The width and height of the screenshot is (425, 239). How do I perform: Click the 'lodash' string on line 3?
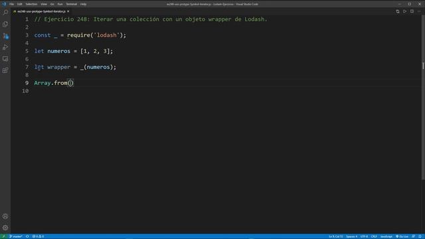pos(106,35)
